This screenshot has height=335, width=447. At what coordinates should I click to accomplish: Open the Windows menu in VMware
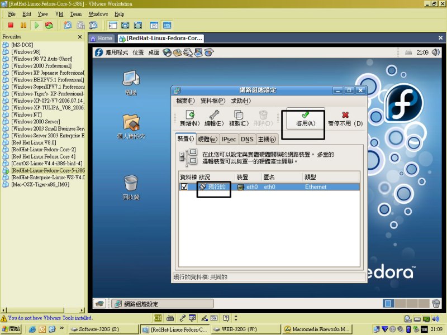point(98,14)
